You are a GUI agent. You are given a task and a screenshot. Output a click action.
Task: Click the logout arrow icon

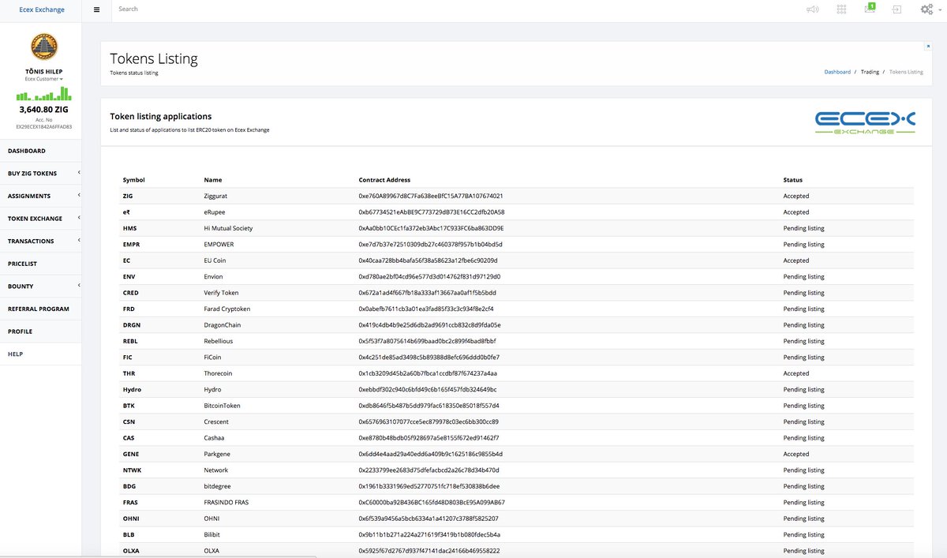pos(897,9)
